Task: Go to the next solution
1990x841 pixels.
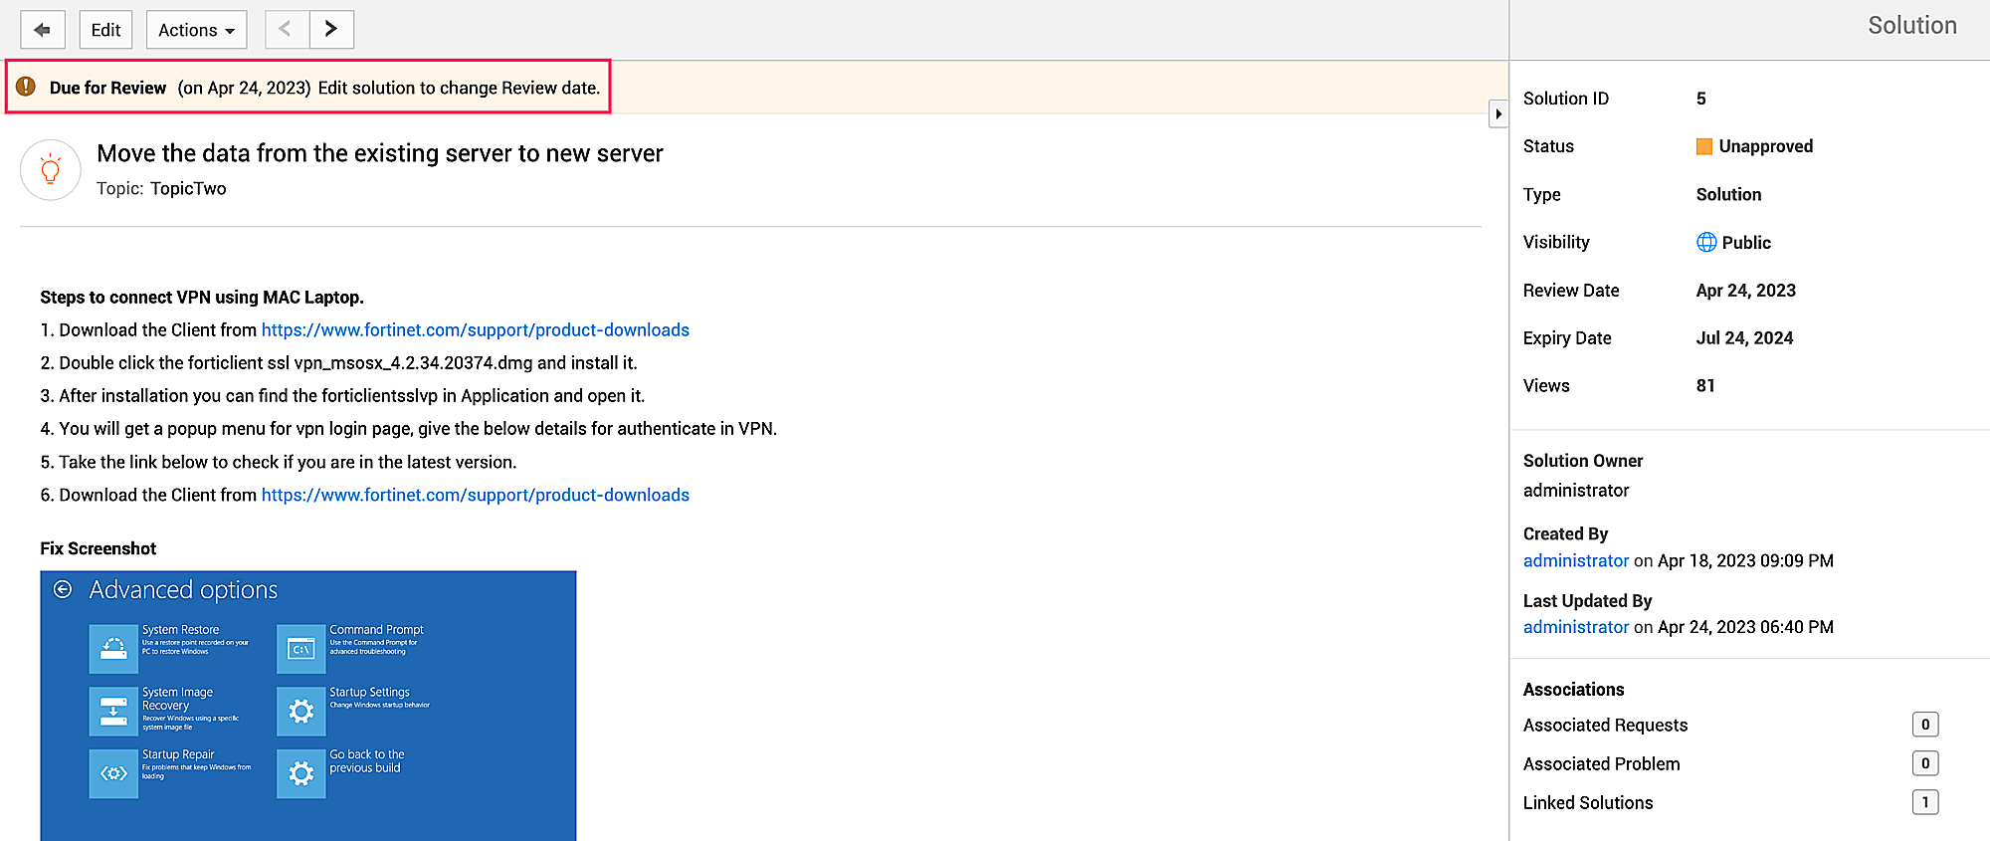Action: 331,30
